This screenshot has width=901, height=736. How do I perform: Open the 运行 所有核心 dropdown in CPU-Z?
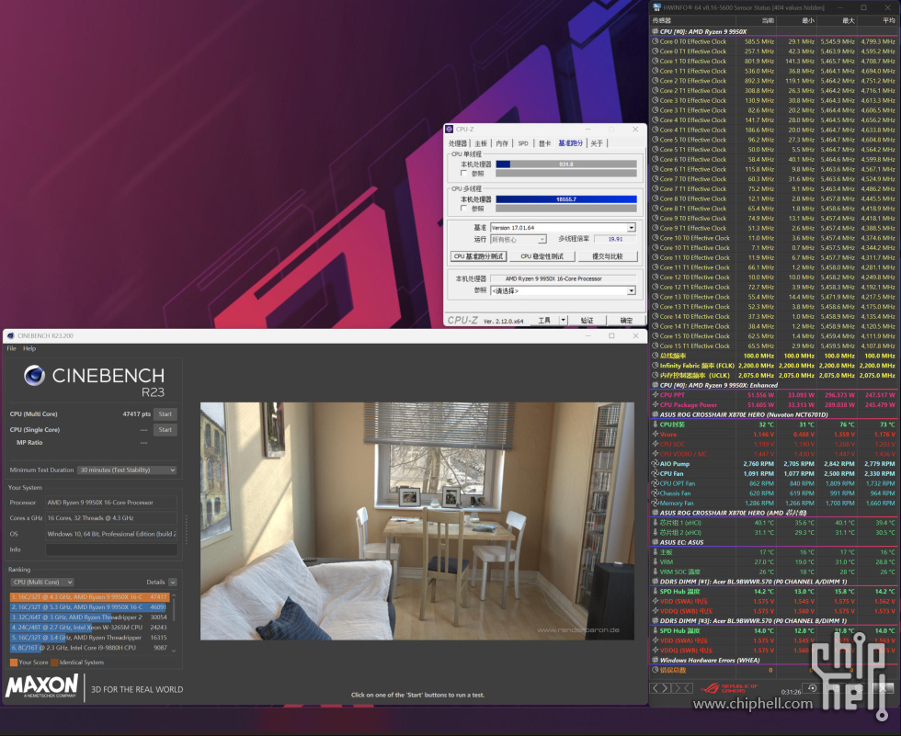(542, 240)
